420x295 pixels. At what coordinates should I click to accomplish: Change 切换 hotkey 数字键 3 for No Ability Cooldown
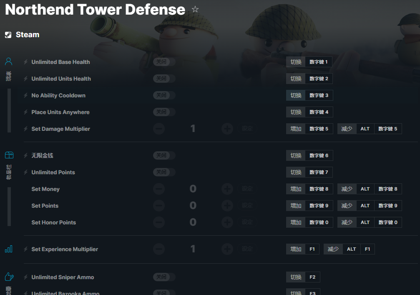point(309,95)
